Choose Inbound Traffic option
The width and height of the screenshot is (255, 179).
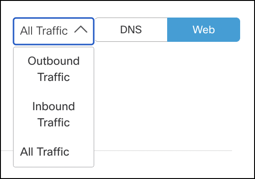point(54,114)
